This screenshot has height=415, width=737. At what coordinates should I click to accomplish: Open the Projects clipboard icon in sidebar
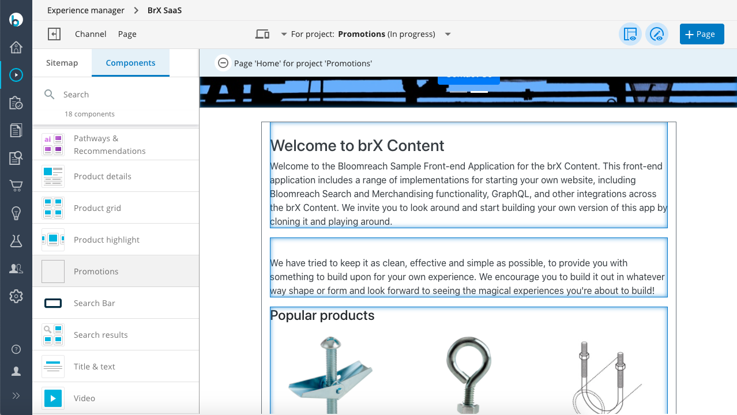pyautogui.click(x=16, y=103)
